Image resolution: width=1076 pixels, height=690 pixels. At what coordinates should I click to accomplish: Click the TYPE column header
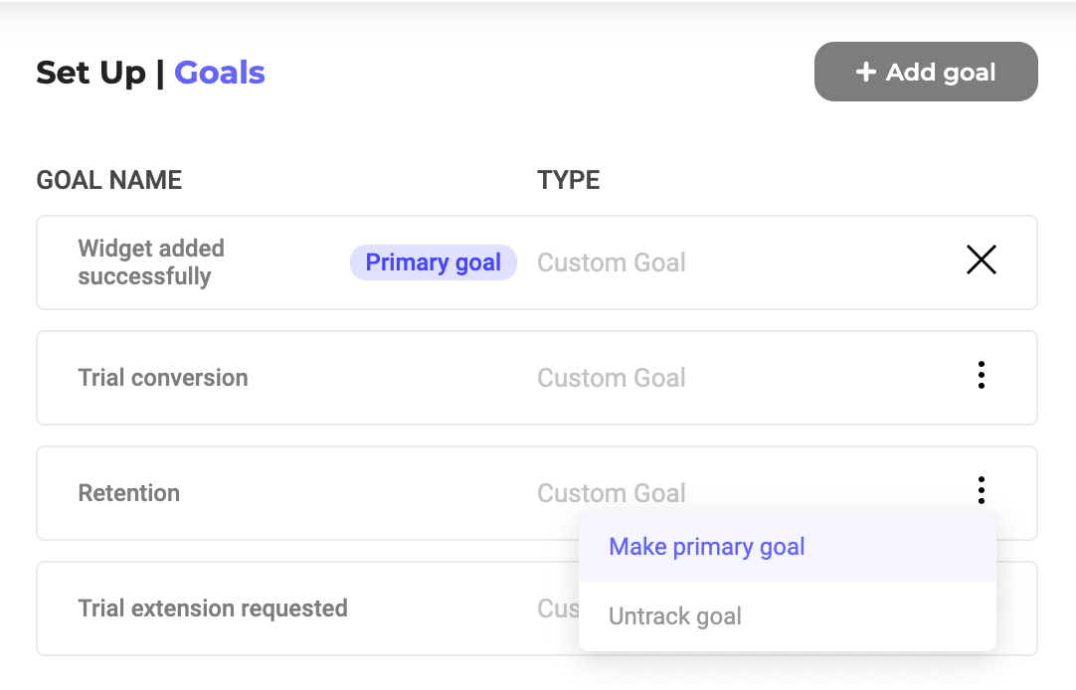[x=569, y=180]
